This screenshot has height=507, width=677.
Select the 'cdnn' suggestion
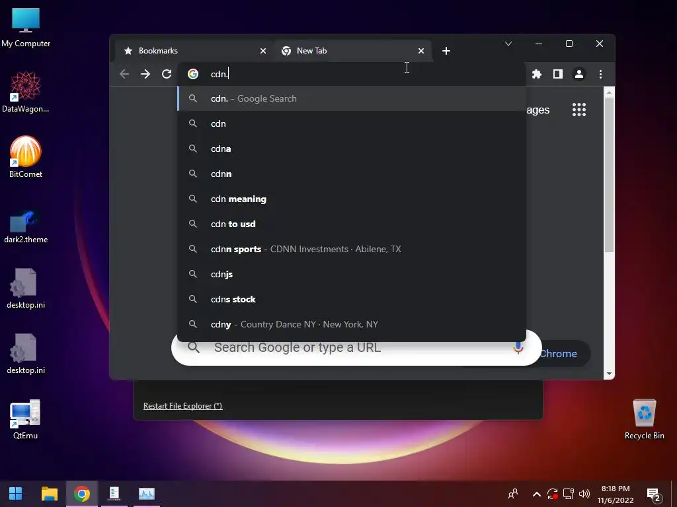pos(352,174)
